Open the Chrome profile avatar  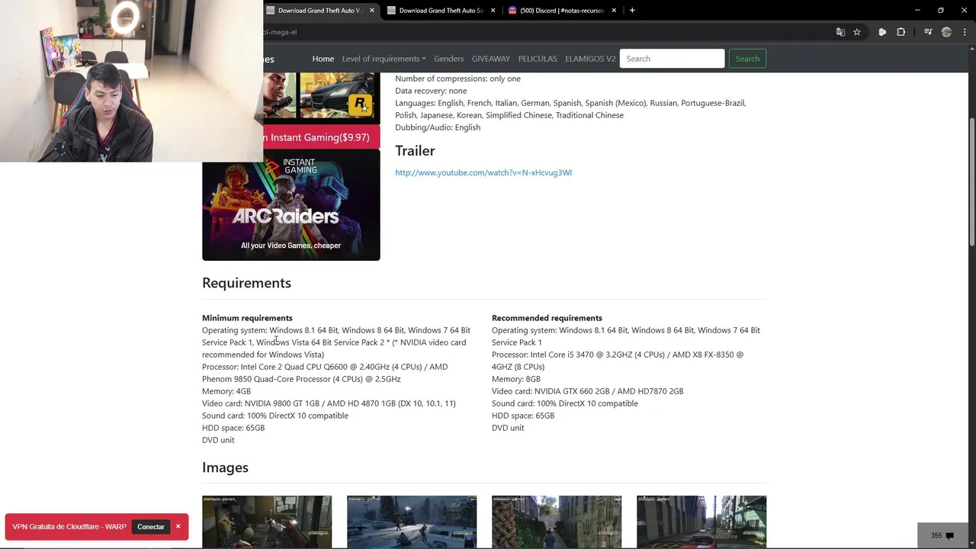946,32
